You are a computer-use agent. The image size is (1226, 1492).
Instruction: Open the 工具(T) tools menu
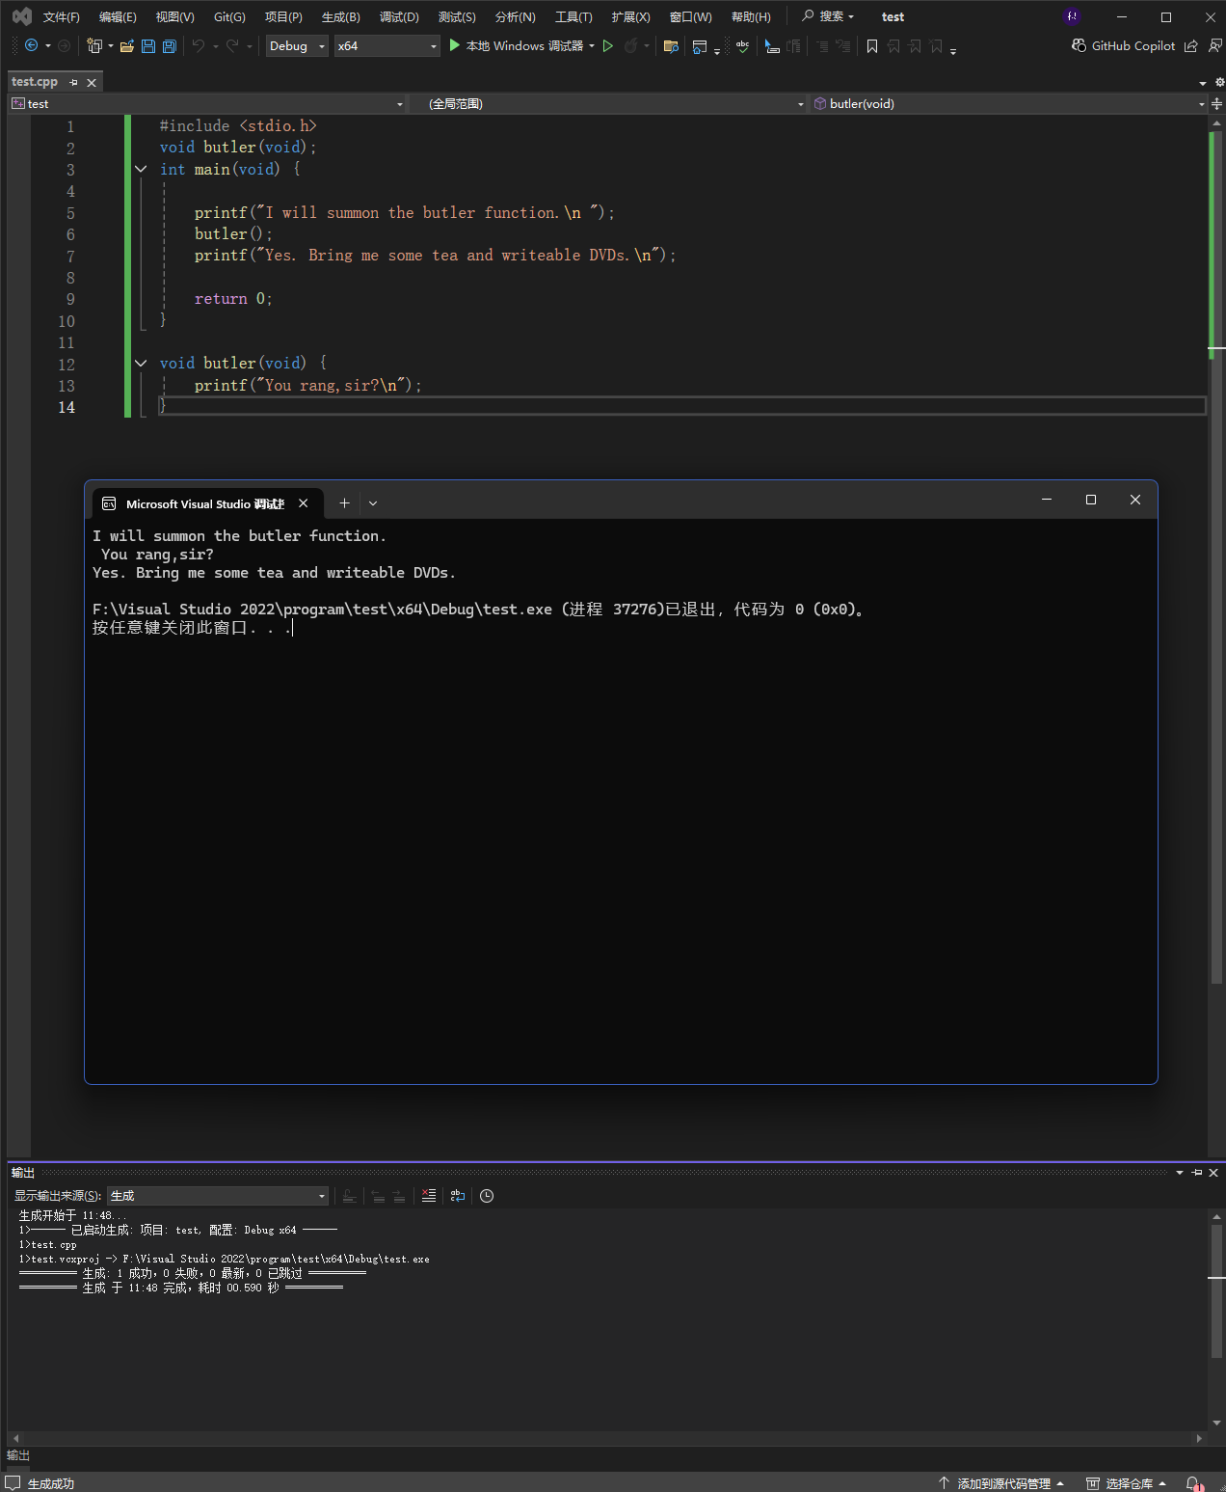573,16
